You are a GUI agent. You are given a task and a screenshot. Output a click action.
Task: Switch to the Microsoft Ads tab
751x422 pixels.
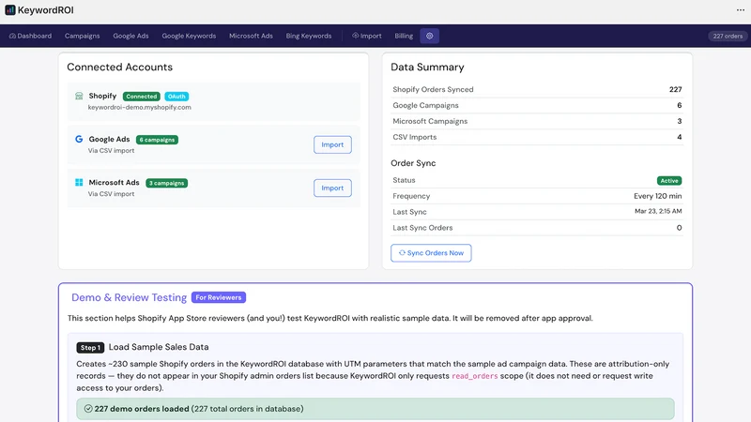(x=251, y=36)
